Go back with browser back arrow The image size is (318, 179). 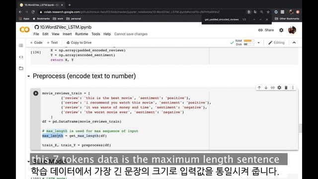click(20, 12)
